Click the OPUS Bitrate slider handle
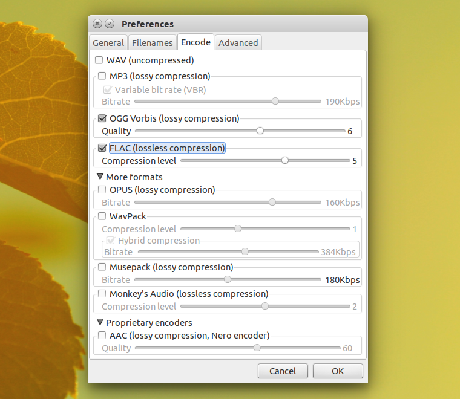 click(x=272, y=202)
